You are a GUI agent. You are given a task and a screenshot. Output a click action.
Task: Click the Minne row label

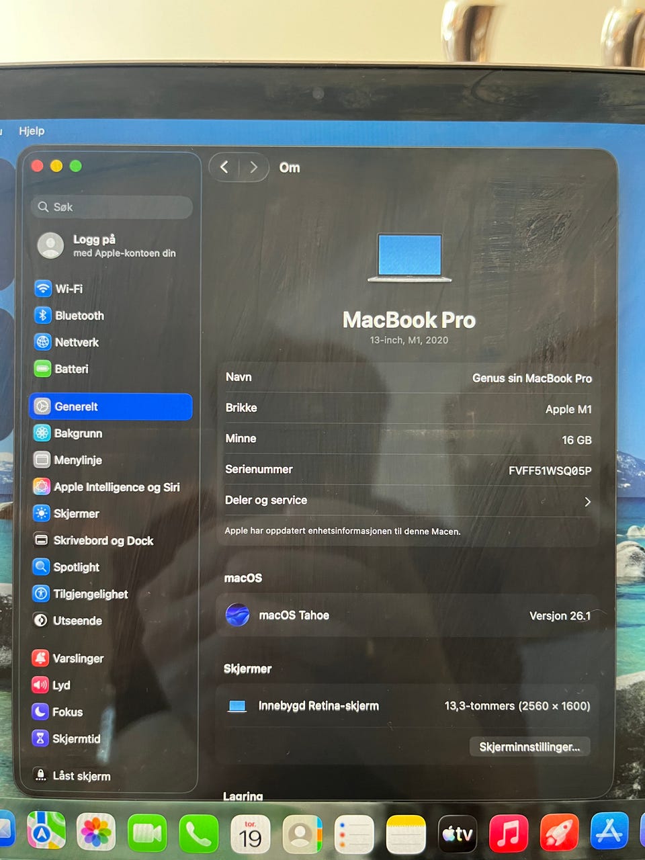241,439
